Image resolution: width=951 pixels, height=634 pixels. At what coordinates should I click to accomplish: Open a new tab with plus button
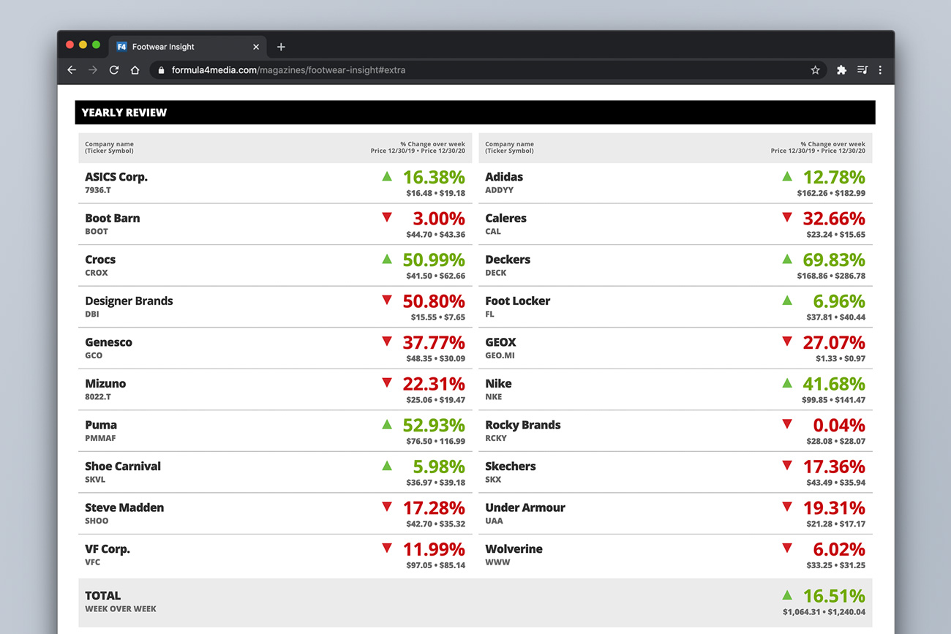(281, 47)
